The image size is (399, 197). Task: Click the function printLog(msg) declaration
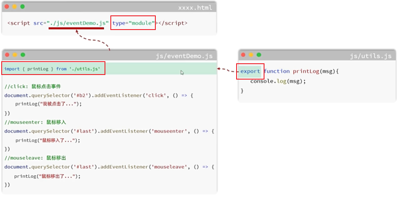tap(302, 71)
